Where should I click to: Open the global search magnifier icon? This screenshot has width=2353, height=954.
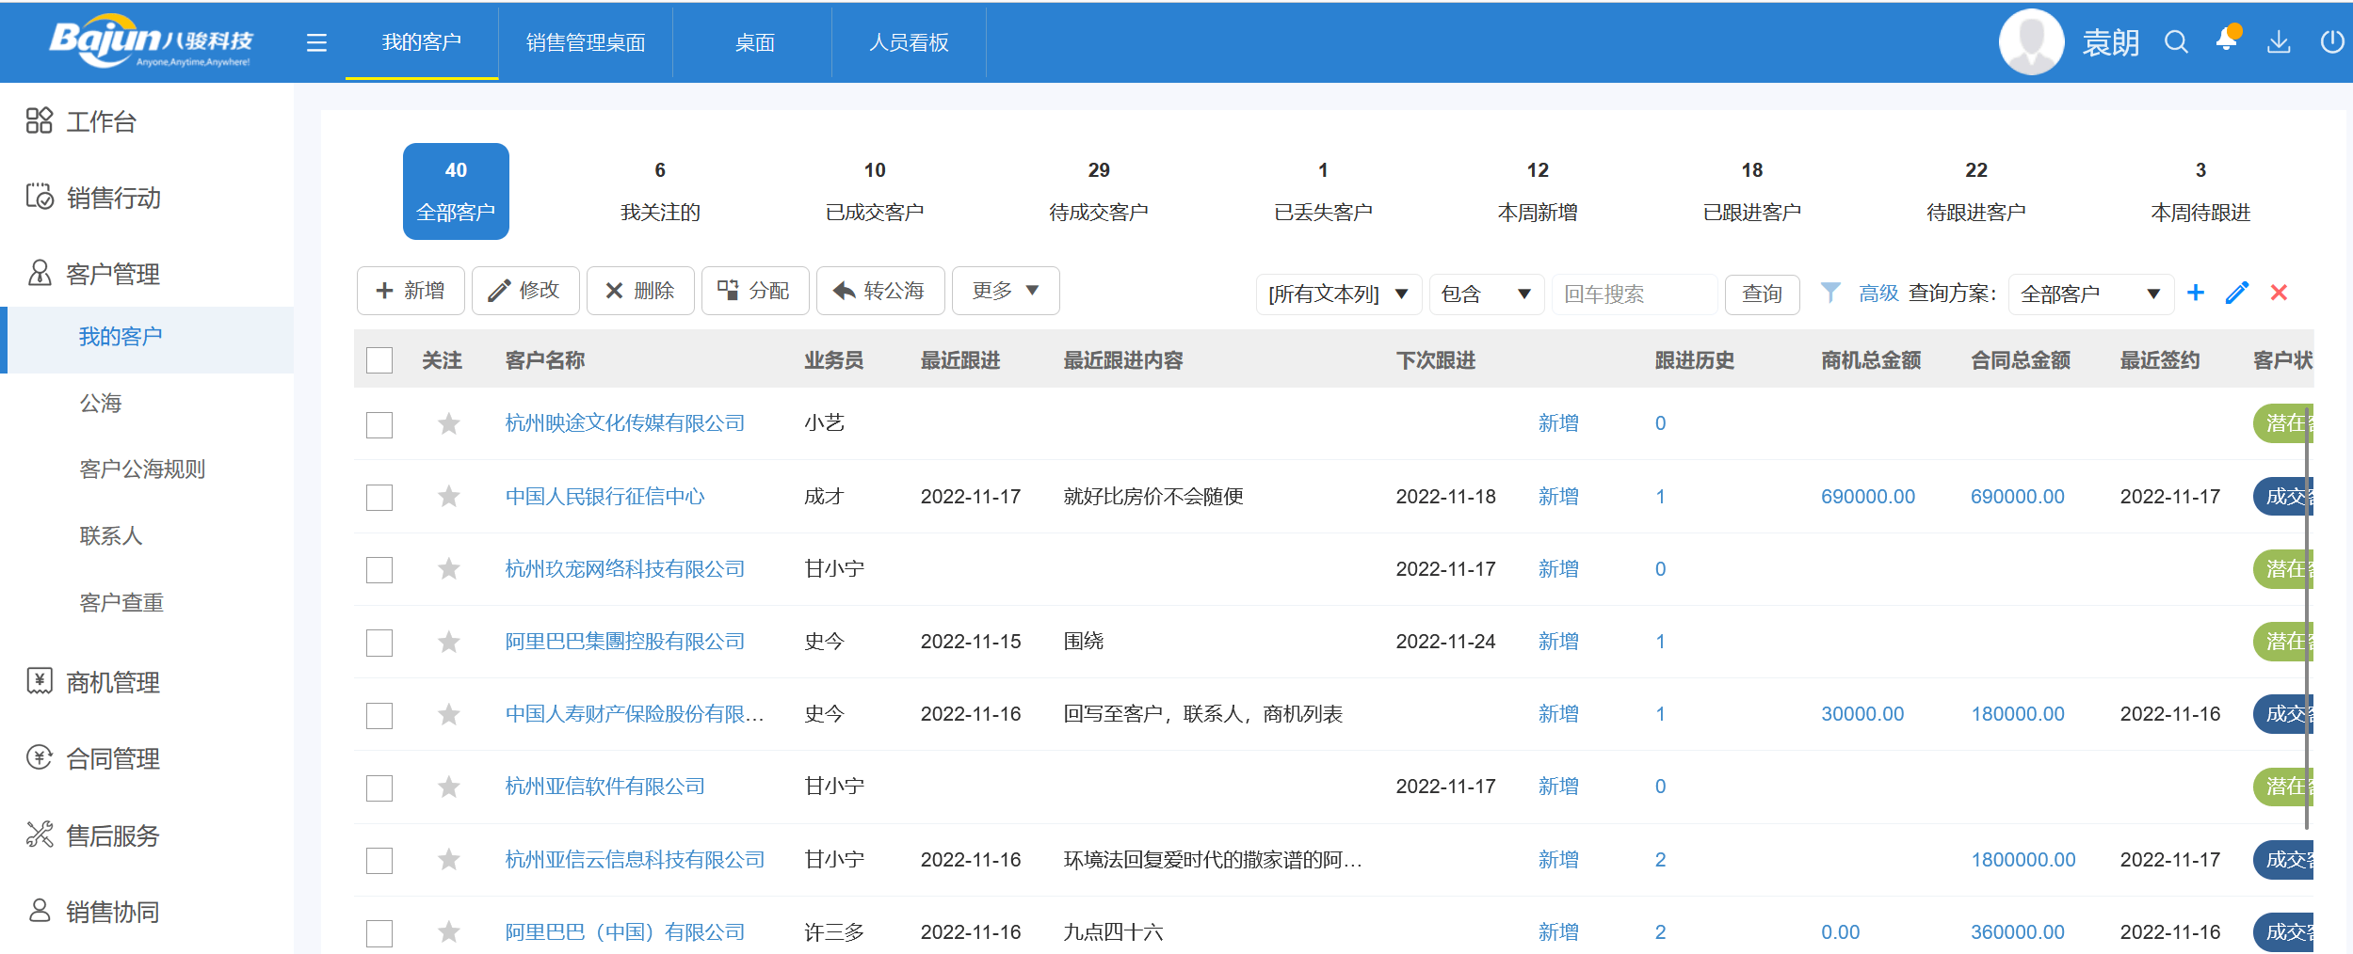[x=2176, y=41]
